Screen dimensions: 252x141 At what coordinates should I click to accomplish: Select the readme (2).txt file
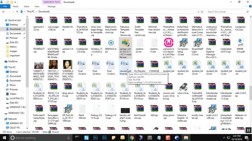point(139,45)
